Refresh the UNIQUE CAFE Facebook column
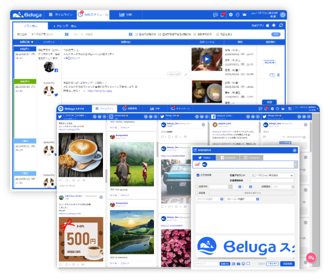The image size is (330, 280). [x=248, y=116]
